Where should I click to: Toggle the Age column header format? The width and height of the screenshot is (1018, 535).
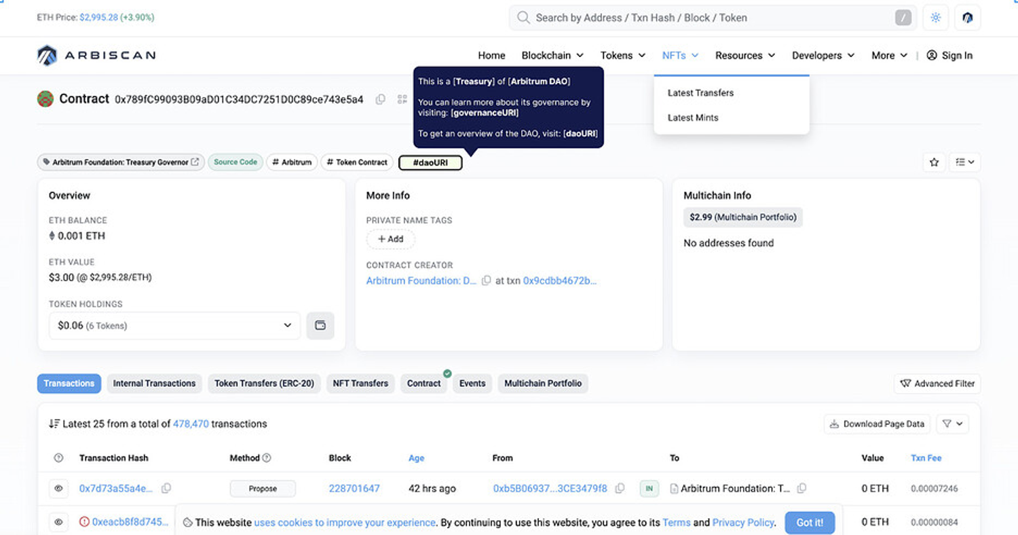tap(417, 458)
